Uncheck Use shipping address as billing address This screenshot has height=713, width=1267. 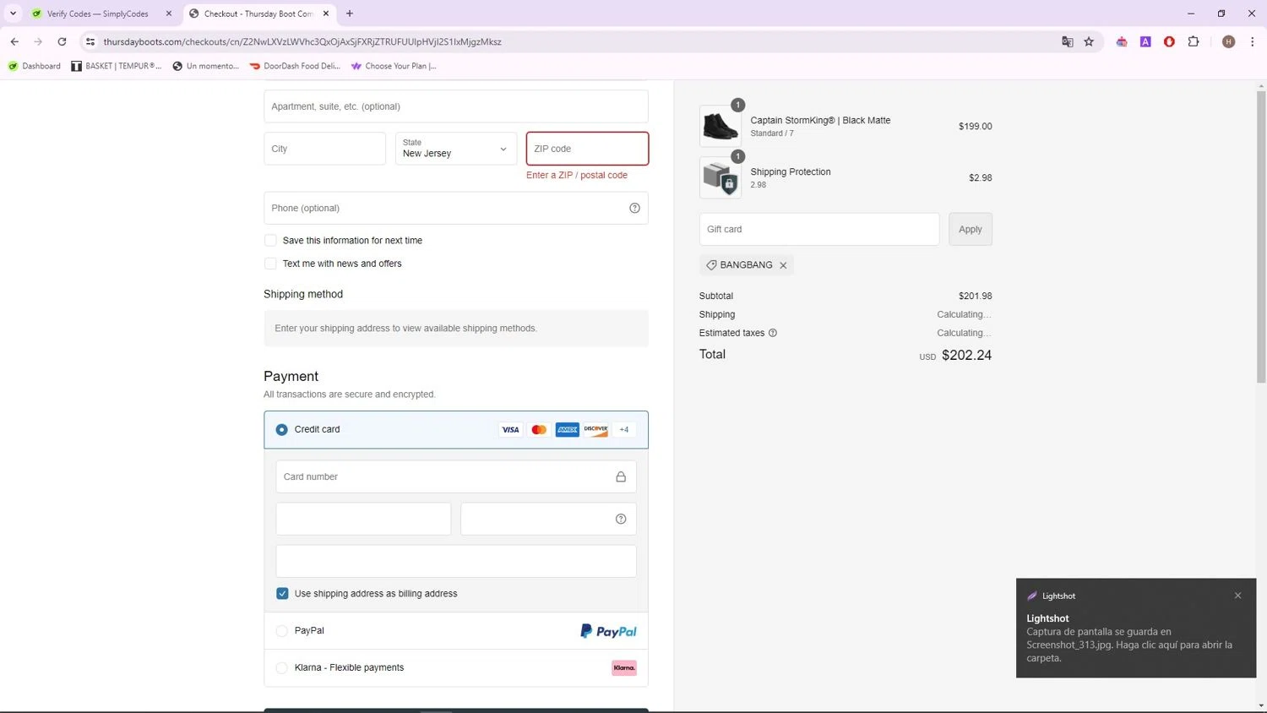282,594
